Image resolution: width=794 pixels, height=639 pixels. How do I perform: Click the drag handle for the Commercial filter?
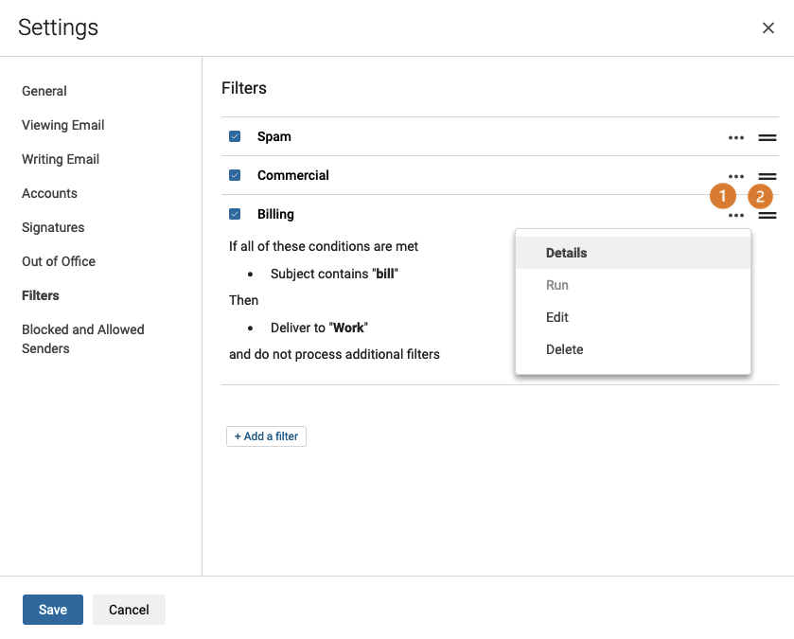[768, 176]
